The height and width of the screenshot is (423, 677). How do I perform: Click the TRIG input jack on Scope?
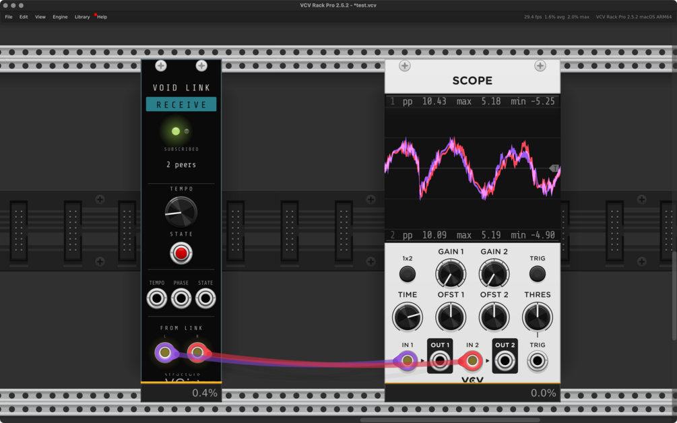537,360
